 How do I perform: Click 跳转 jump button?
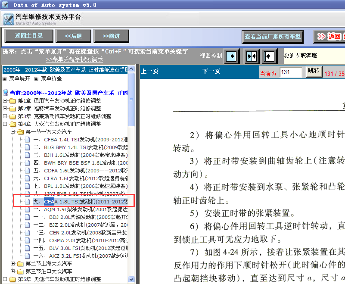[x=314, y=72]
